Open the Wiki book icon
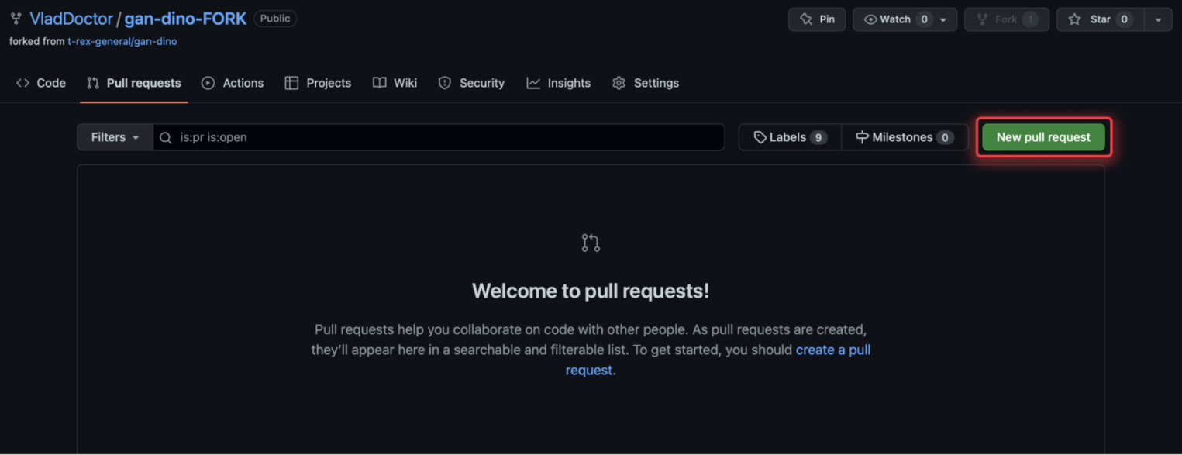Screen dimensions: 1182x455 point(379,82)
